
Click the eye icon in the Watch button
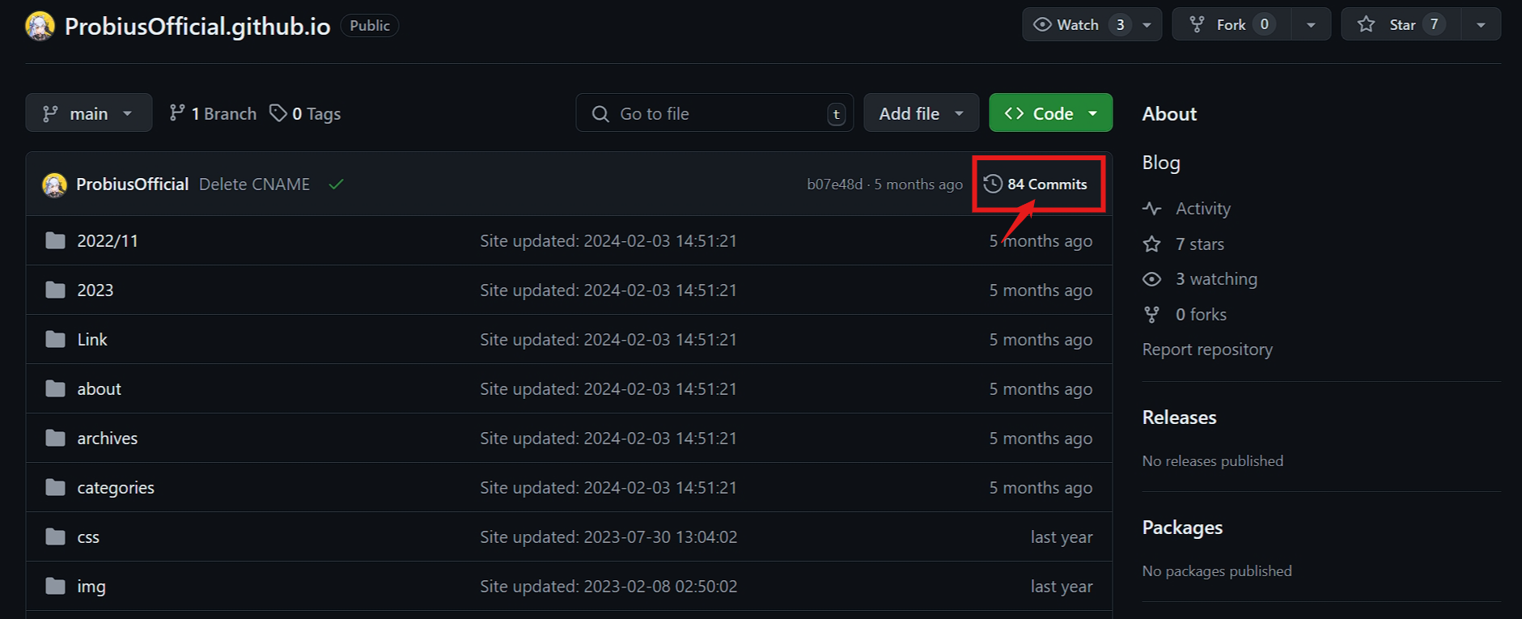coord(1042,24)
